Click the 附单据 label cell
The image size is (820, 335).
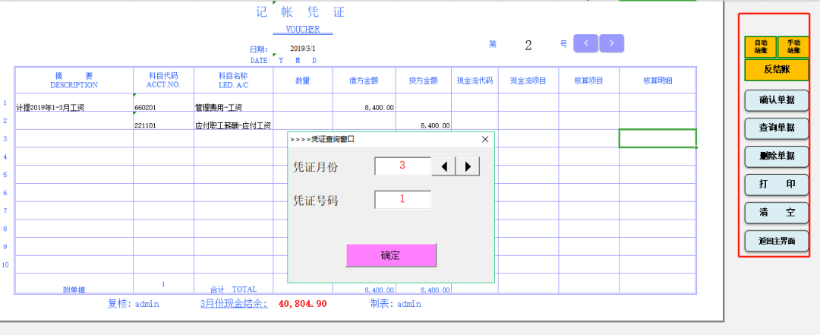tap(74, 283)
